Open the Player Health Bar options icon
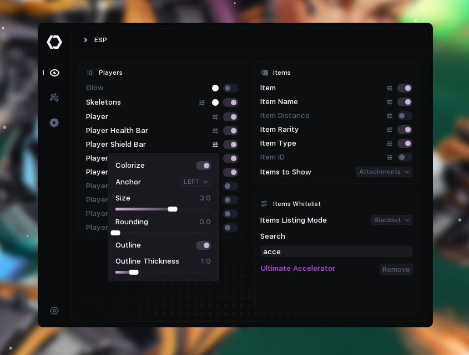Viewport: 469px width, 355px height. point(215,131)
